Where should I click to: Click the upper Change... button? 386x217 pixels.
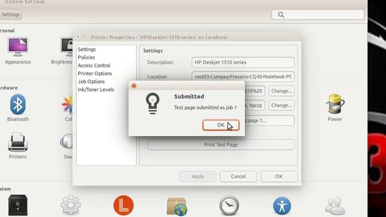coord(282,91)
